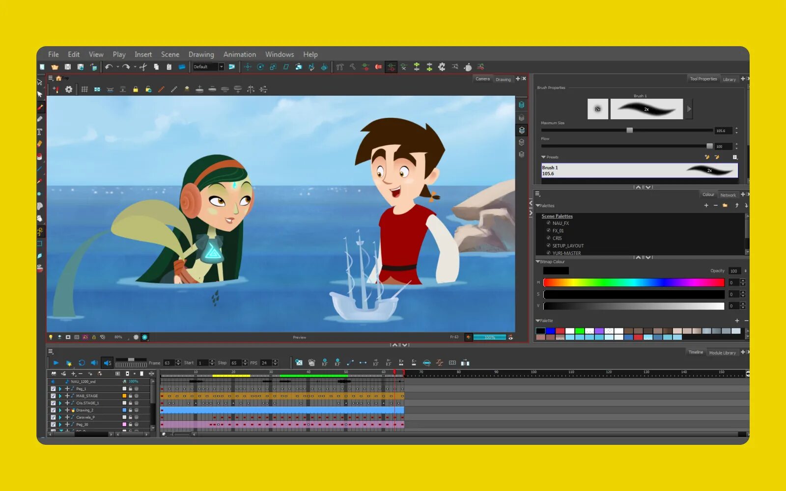Switch to the Module Library tab
Screen dimensions: 786x491
pyautogui.click(x=723, y=353)
